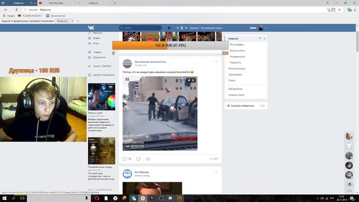The width and height of the screenshot is (359, 202).
Task: Select Видеозаписи in right filter panel
Action: (237, 50)
